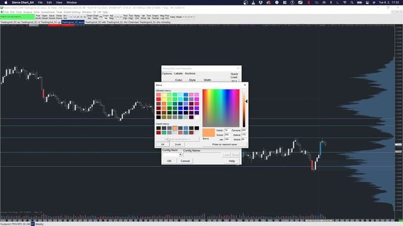403x226 pixels.
Task: Click Help in line properties dialog
Action: [232, 161]
